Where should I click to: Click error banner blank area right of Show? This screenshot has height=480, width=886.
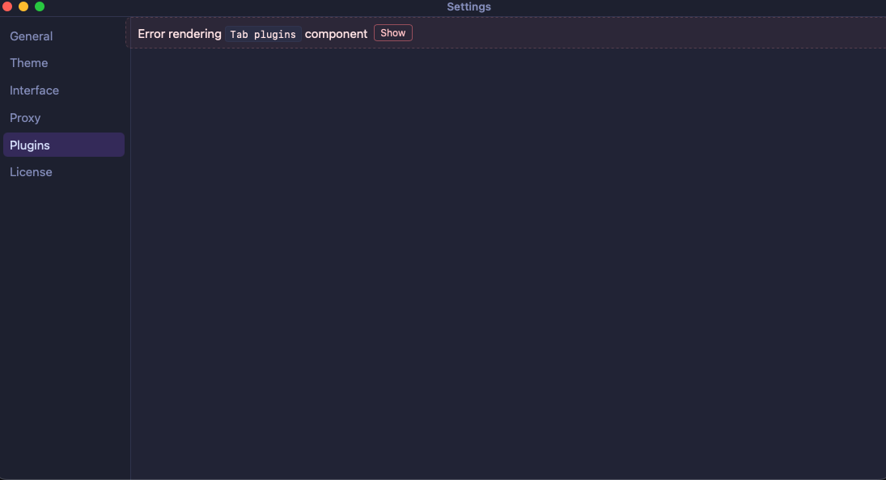pos(647,33)
